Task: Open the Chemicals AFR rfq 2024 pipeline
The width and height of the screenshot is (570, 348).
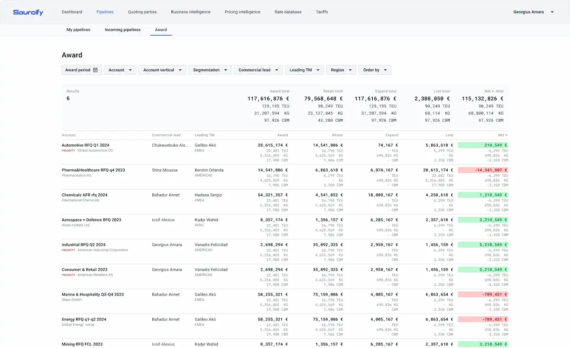Action: [85, 195]
